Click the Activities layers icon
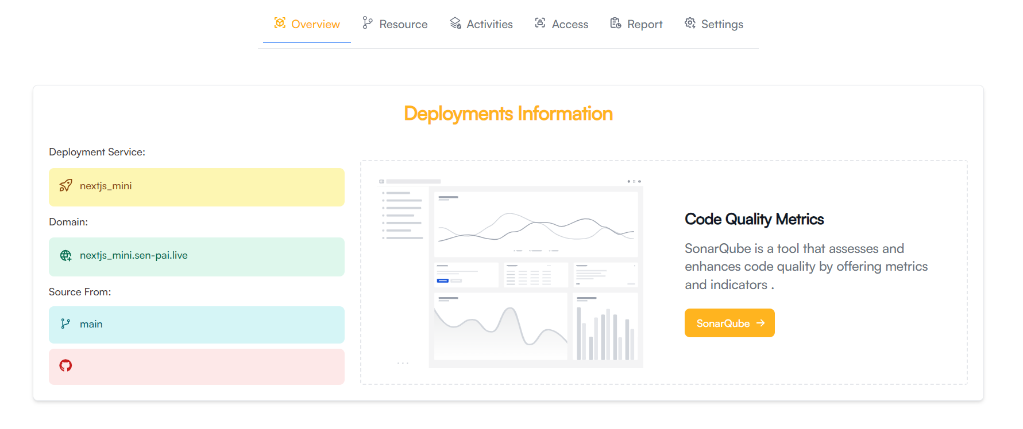The width and height of the screenshot is (1023, 429). 455,23
